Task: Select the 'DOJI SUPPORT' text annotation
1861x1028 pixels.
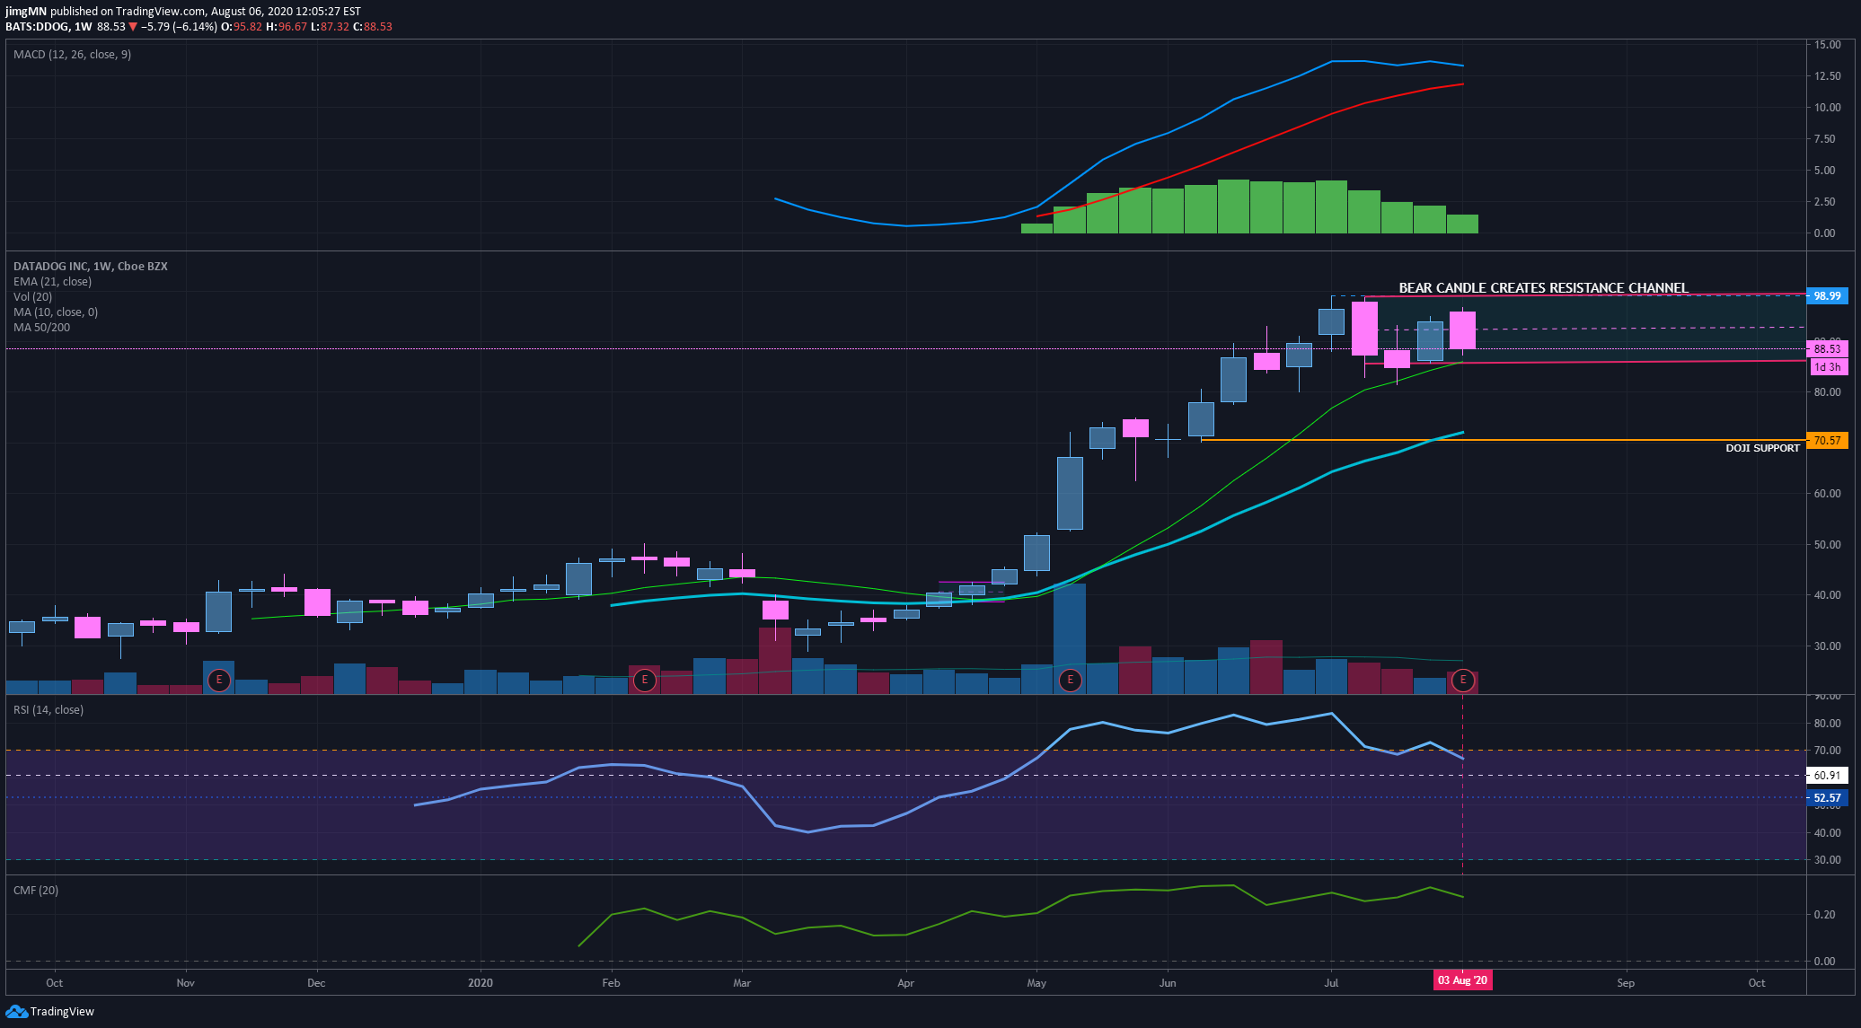Action: coord(1762,448)
